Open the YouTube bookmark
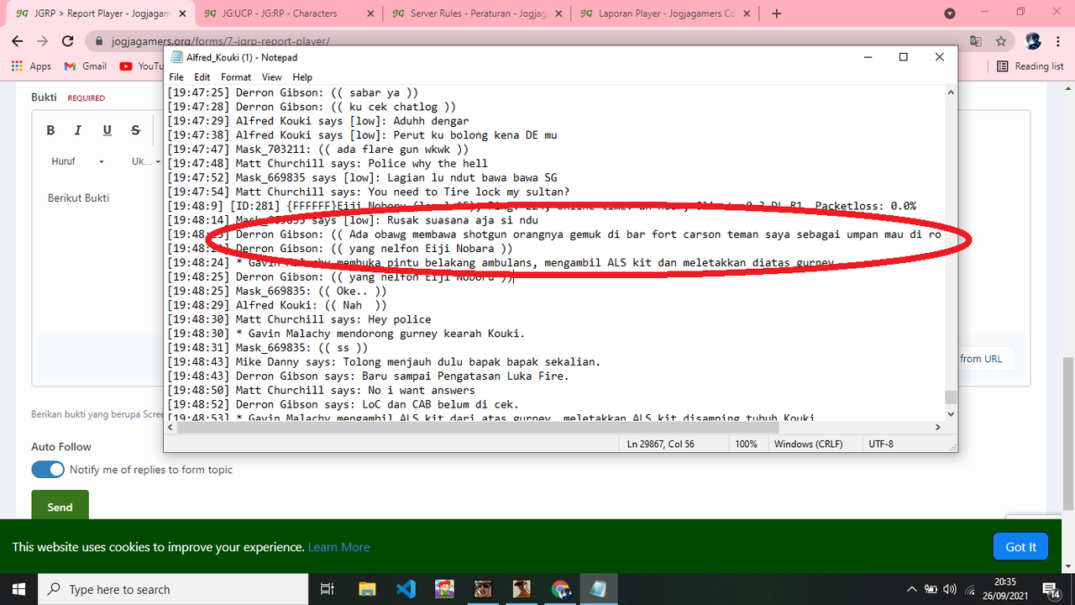 141,66
